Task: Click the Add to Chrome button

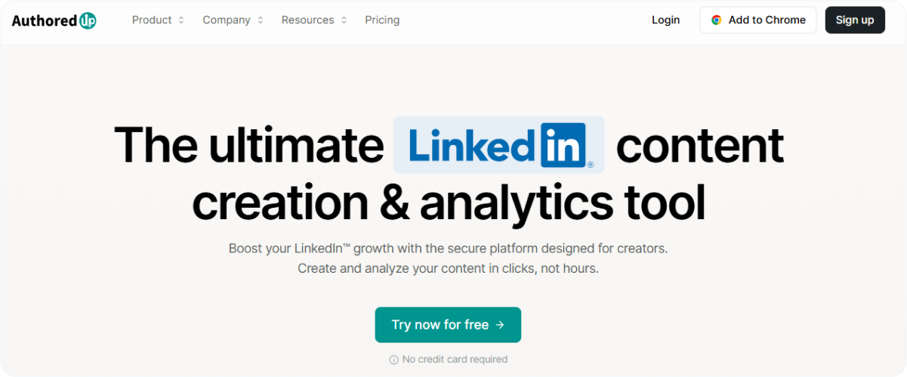Action: (x=757, y=20)
